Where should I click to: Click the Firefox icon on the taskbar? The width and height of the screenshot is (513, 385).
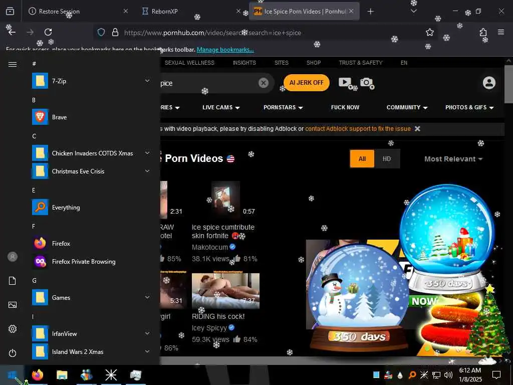click(37, 375)
